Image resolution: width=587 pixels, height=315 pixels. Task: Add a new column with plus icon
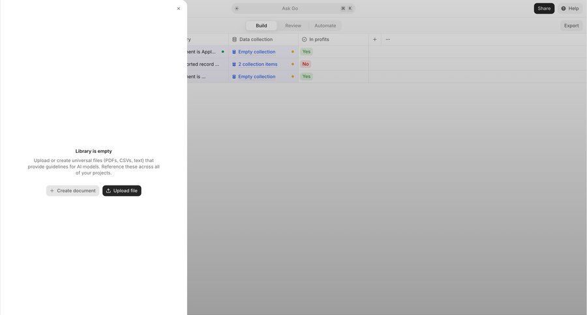(375, 39)
